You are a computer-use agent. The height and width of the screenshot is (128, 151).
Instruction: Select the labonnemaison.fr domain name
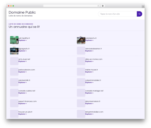(93, 101)
